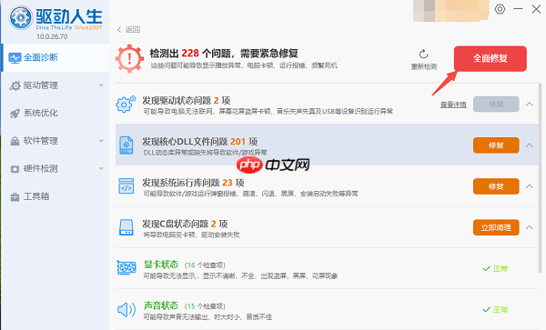
Task: Expand the 硬件检测 dropdown arrow
Action: 101,169
